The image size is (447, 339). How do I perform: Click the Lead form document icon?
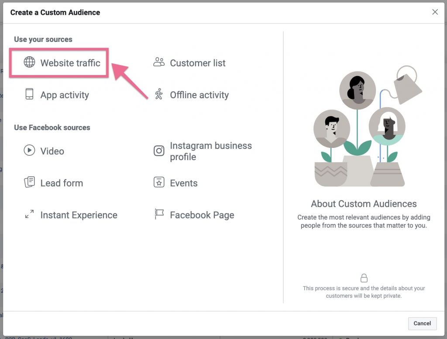coord(29,182)
